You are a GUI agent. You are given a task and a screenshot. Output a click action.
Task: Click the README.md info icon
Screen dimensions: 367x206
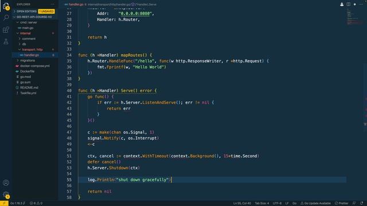pyautogui.click(x=17, y=88)
